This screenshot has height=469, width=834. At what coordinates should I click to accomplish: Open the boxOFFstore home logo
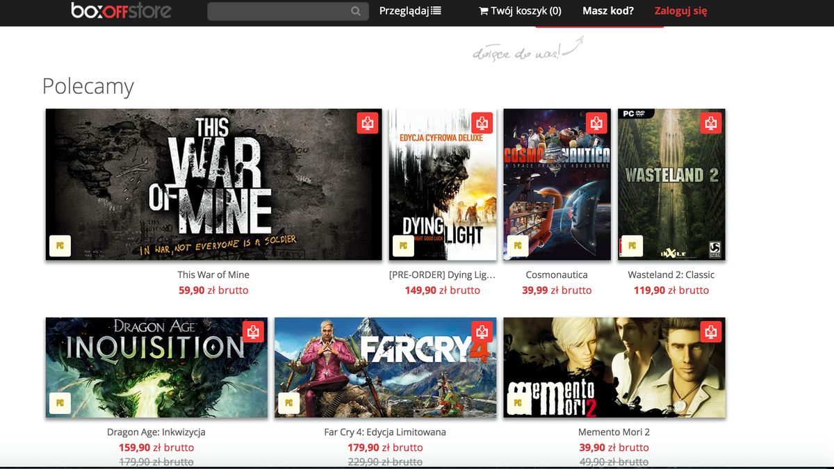122,10
